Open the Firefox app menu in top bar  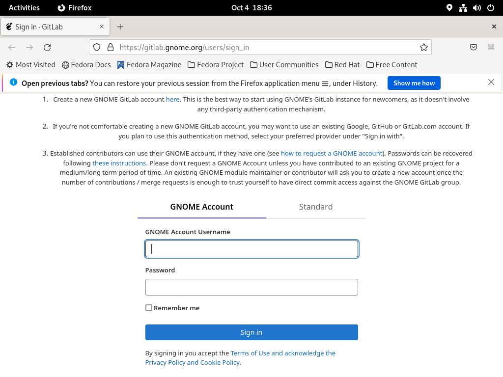coord(75,8)
